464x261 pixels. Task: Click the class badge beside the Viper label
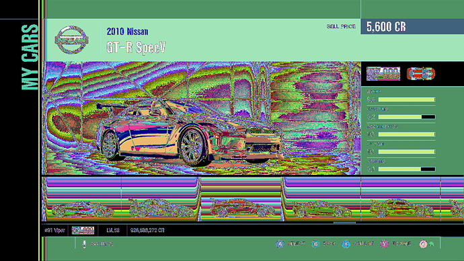pos(83,230)
